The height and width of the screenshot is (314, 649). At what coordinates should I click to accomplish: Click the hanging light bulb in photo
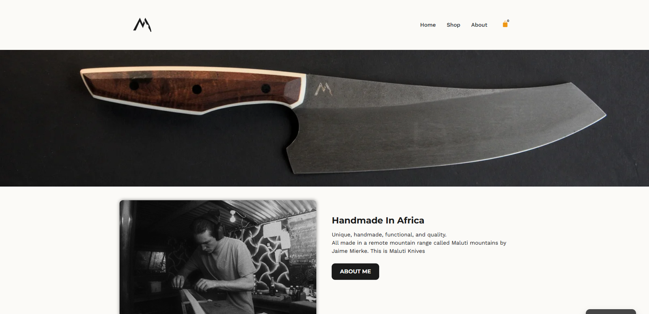233,217
